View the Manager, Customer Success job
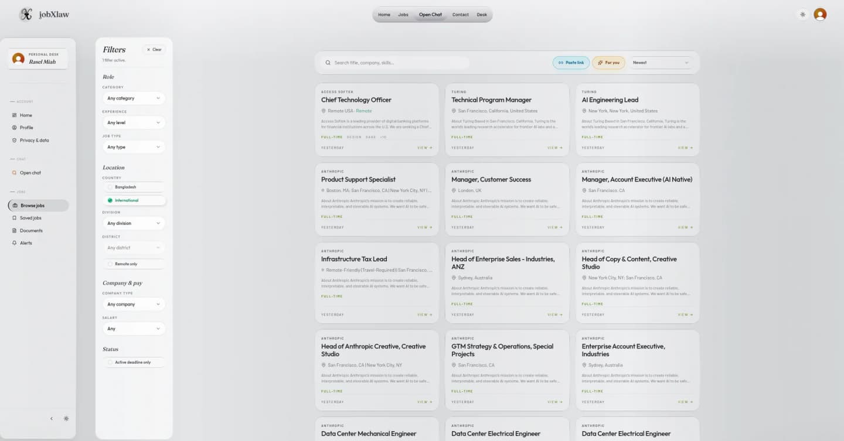Screen dimensions: 844x441 click(554, 227)
